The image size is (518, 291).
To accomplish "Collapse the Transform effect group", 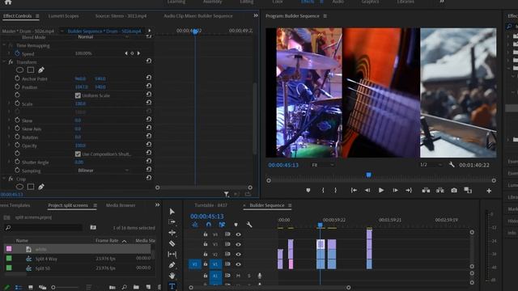I will (x=4, y=61).
